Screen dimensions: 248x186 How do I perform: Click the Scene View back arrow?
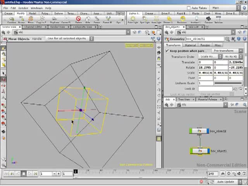coord(3,33)
